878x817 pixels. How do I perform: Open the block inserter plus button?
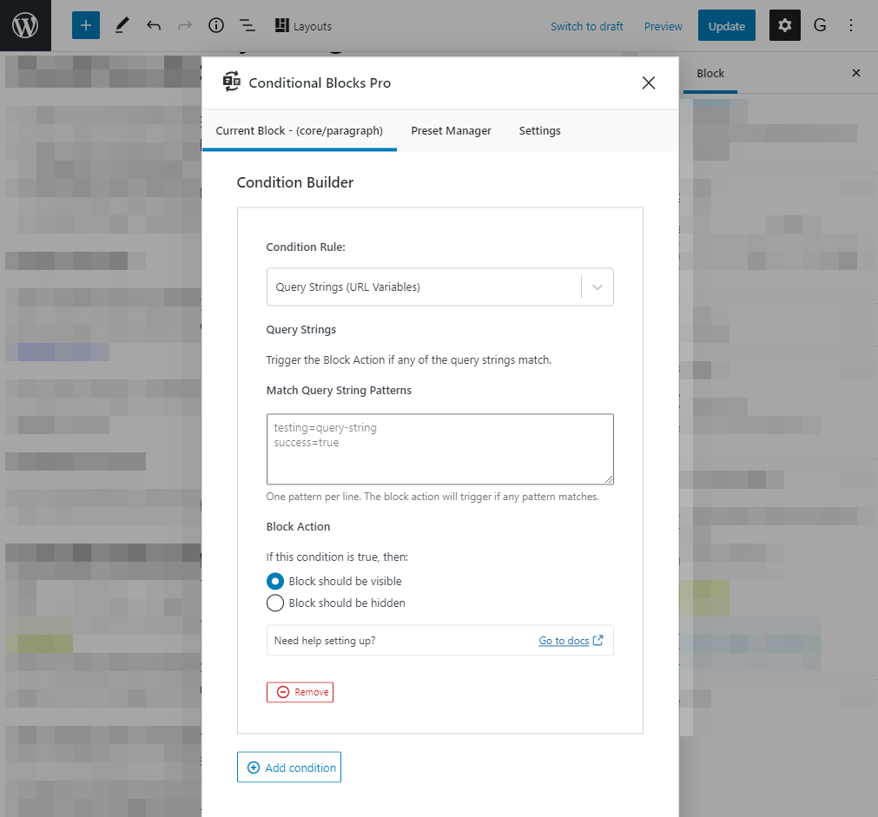tap(86, 26)
